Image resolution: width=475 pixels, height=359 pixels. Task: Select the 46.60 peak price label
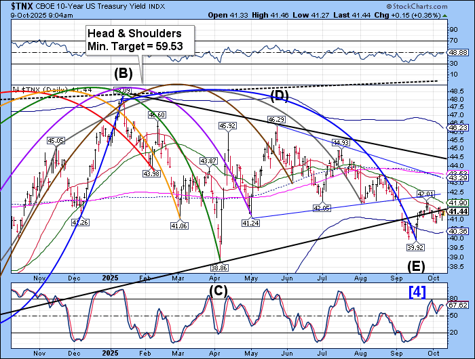tap(157, 115)
